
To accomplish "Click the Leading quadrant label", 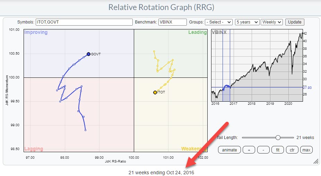I will click(x=195, y=33).
